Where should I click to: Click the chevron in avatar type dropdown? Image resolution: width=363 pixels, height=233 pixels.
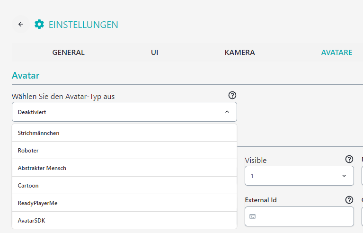(x=227, y=112)
